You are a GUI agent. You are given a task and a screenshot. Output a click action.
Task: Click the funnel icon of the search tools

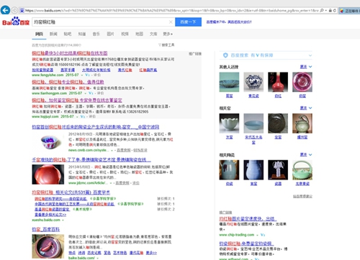pyautogui.click(x=160, y=45)
